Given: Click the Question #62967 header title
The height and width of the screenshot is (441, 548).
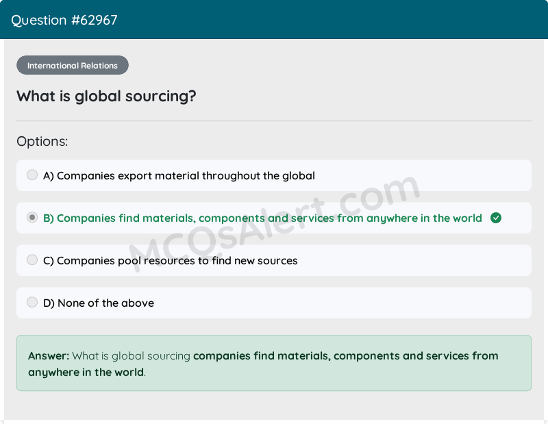Looking at the screenshot, I should 64,21.
